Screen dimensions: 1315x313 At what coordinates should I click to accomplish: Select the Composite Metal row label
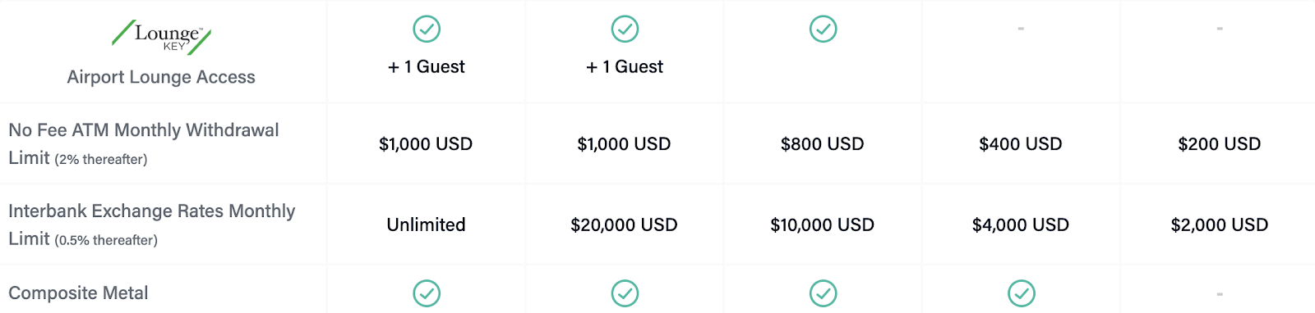tap(78, 293)
